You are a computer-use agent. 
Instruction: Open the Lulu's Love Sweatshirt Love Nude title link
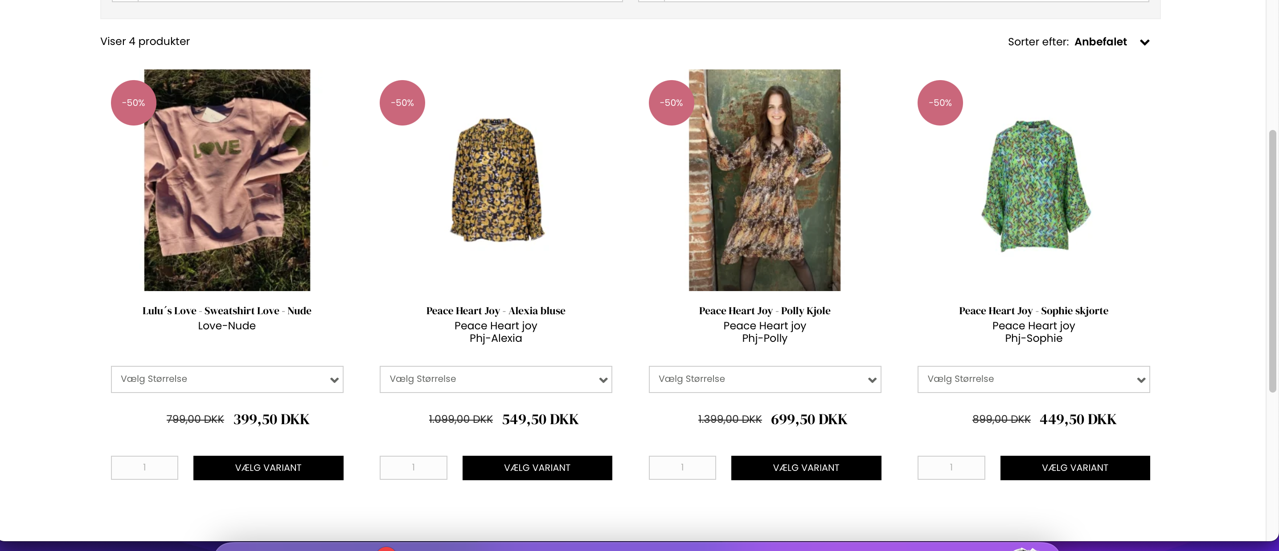pyautogui.click(x=227, y=311)
